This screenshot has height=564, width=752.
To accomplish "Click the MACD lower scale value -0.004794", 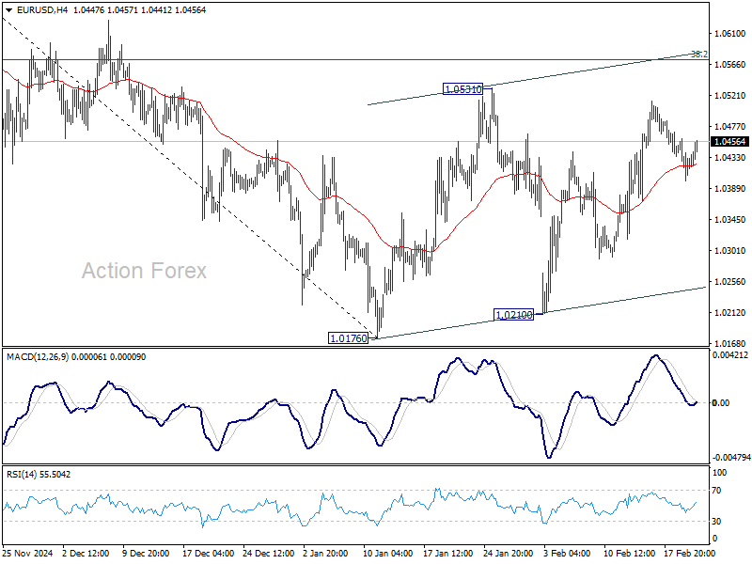I will 731,458.
